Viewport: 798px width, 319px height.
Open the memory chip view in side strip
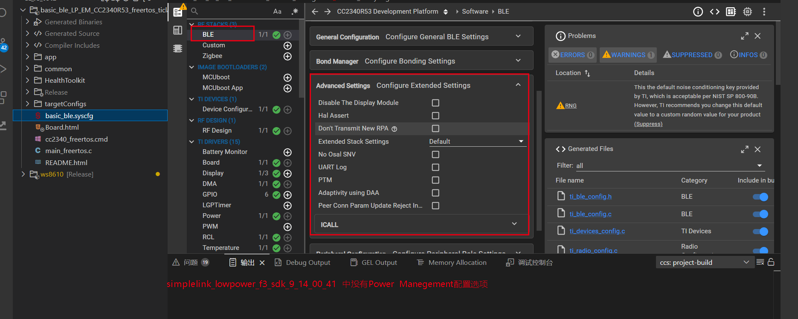(x=178, y=49)
